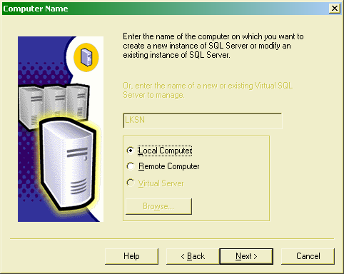344x274 pixels.
Task: Click the large highlighted server illustration
Action: tap(69, 164)
